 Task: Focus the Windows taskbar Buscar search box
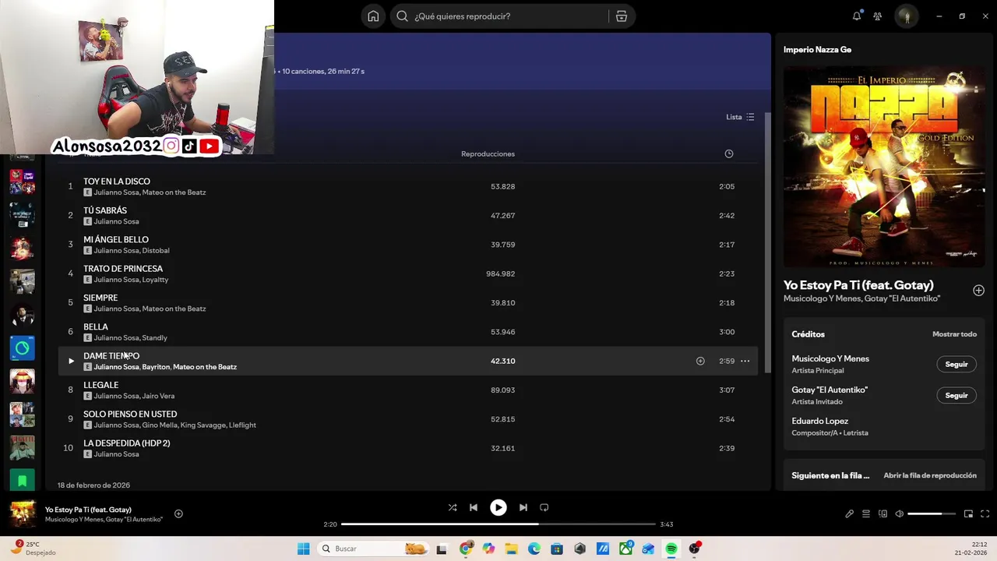[x=374, y=549]
